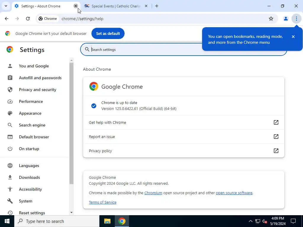303x227 pixels.
Task: Close the Special Events tab
Action: click(146, 6)
